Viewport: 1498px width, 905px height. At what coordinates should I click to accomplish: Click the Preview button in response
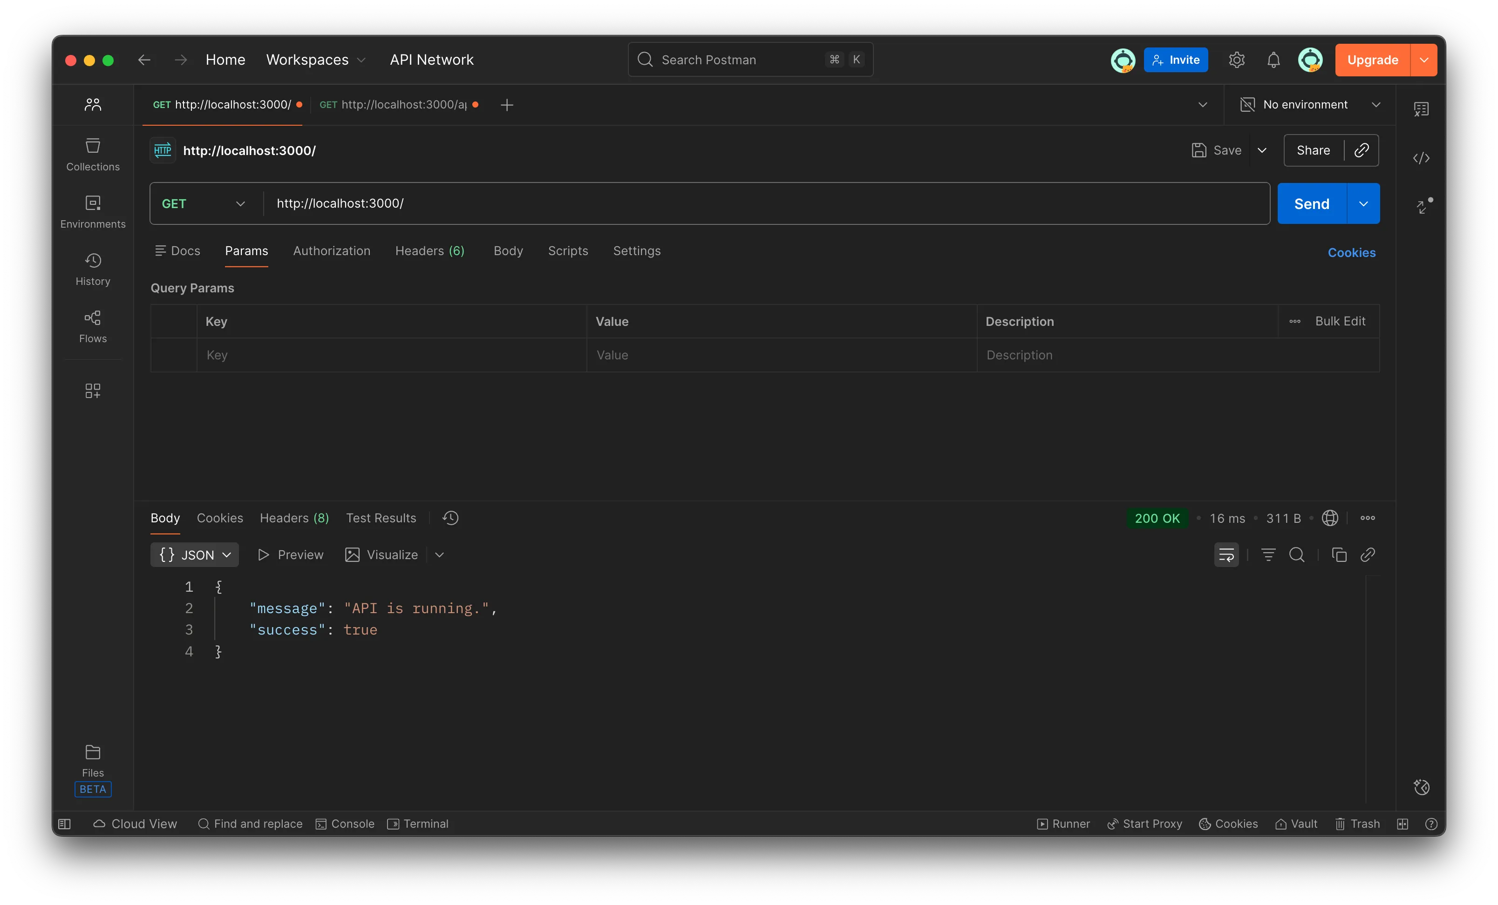[290, 554]
